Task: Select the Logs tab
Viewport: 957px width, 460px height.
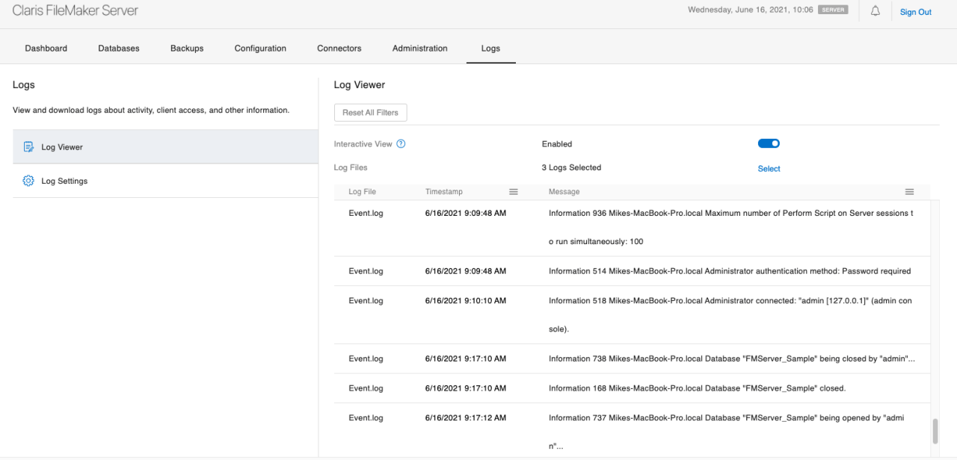Action: click(490, 49)
